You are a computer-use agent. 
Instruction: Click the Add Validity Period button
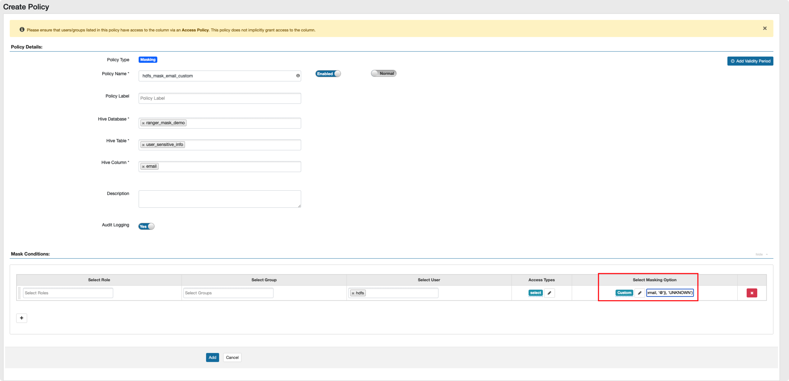tap(750, 61)
